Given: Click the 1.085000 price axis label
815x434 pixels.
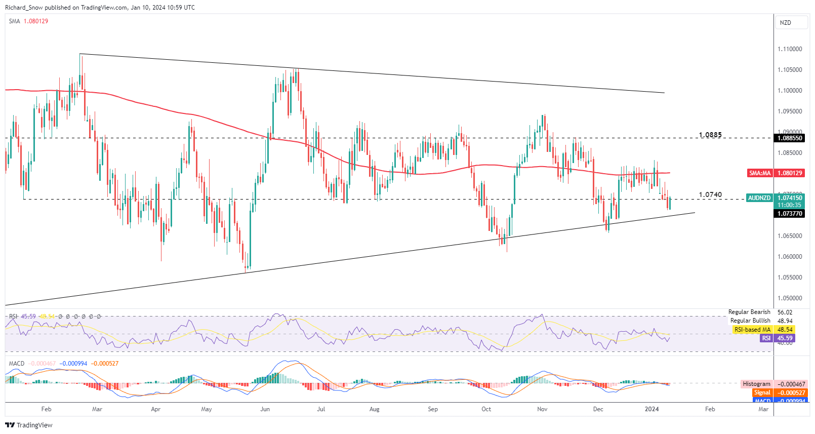Looking at the screenshot, I should 790,153.
